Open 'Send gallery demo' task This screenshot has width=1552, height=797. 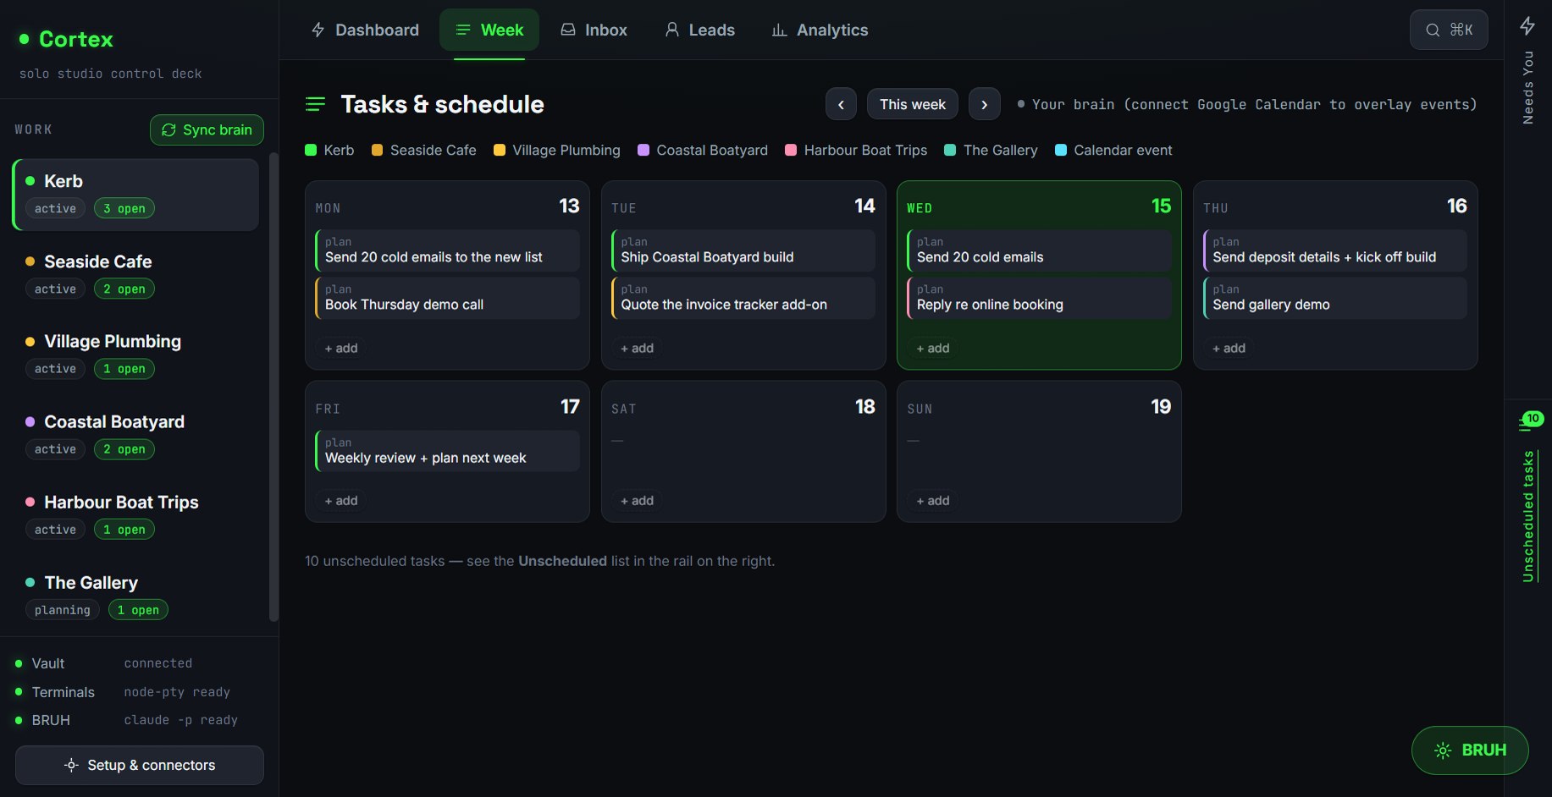click(x=1335, y=298)
